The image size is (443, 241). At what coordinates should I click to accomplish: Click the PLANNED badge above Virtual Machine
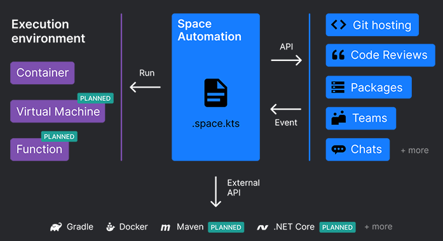pyautogui.click(x=95, y=98)
